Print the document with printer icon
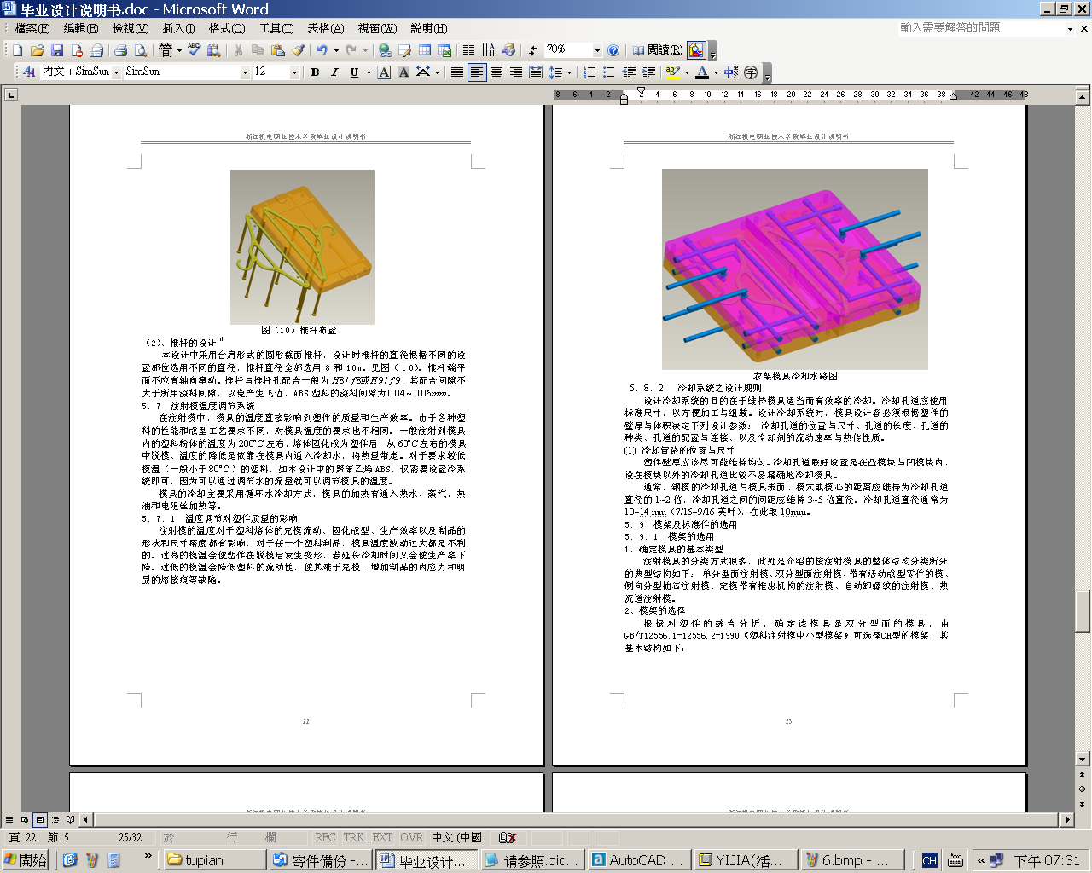The height and width of the screenshot is (873, 1092). tap(120, 50)
